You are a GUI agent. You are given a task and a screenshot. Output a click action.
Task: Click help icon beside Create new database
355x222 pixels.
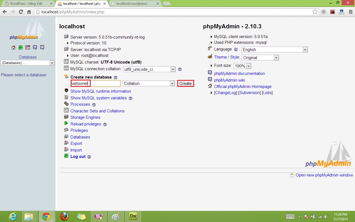(x=116, y=77)
